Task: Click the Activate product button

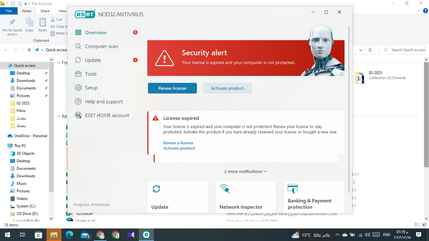Action: tap(227, 88)
